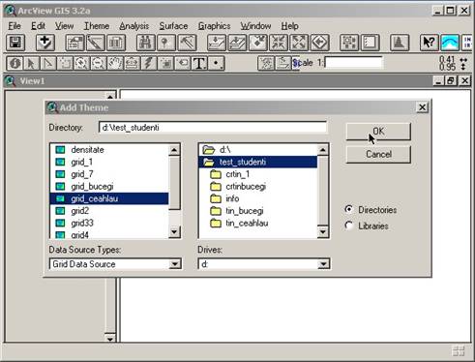Click Clear Selected Features icon
The width and height of the screenshot is (475, 362).
(x=370, y=43)
